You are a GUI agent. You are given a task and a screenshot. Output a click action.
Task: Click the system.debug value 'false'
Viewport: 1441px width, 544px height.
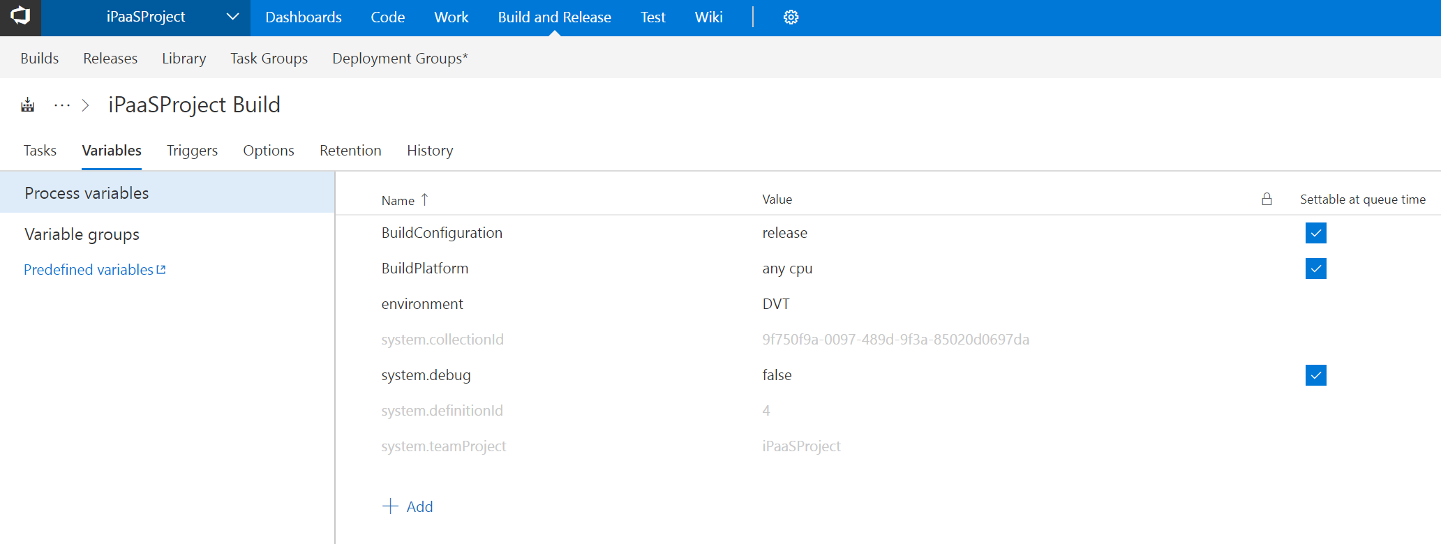click(x=777, y=375)
